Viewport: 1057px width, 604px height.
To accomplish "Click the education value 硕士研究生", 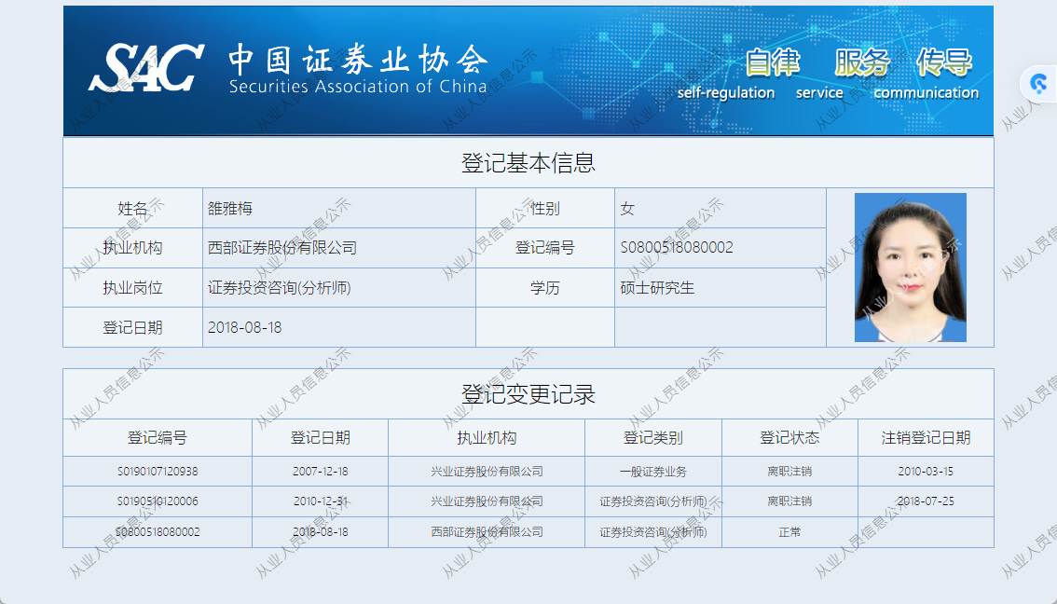I will point(657,288).
